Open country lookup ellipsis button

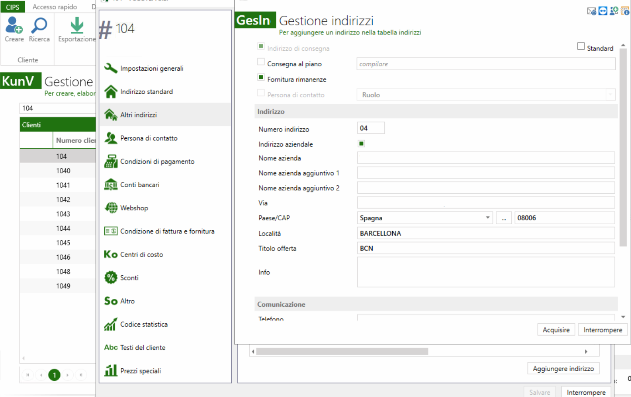point(504,218)
